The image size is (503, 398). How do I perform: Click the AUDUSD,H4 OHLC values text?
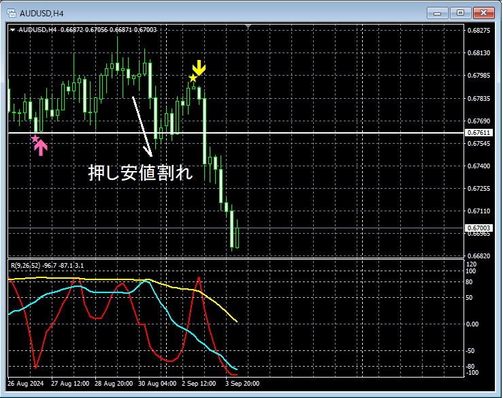point(88,30)
